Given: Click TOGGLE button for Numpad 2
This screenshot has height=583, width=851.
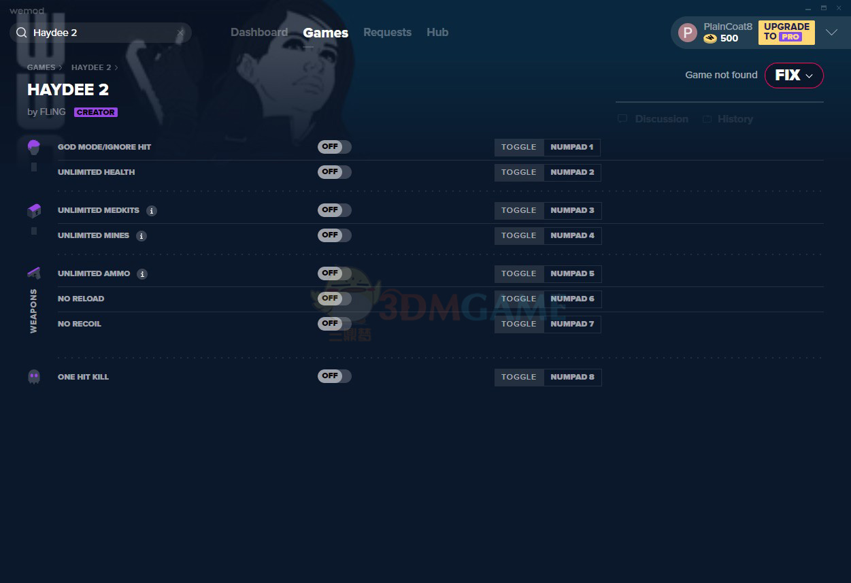Looking at the screenshot, I should click(519, 173).
